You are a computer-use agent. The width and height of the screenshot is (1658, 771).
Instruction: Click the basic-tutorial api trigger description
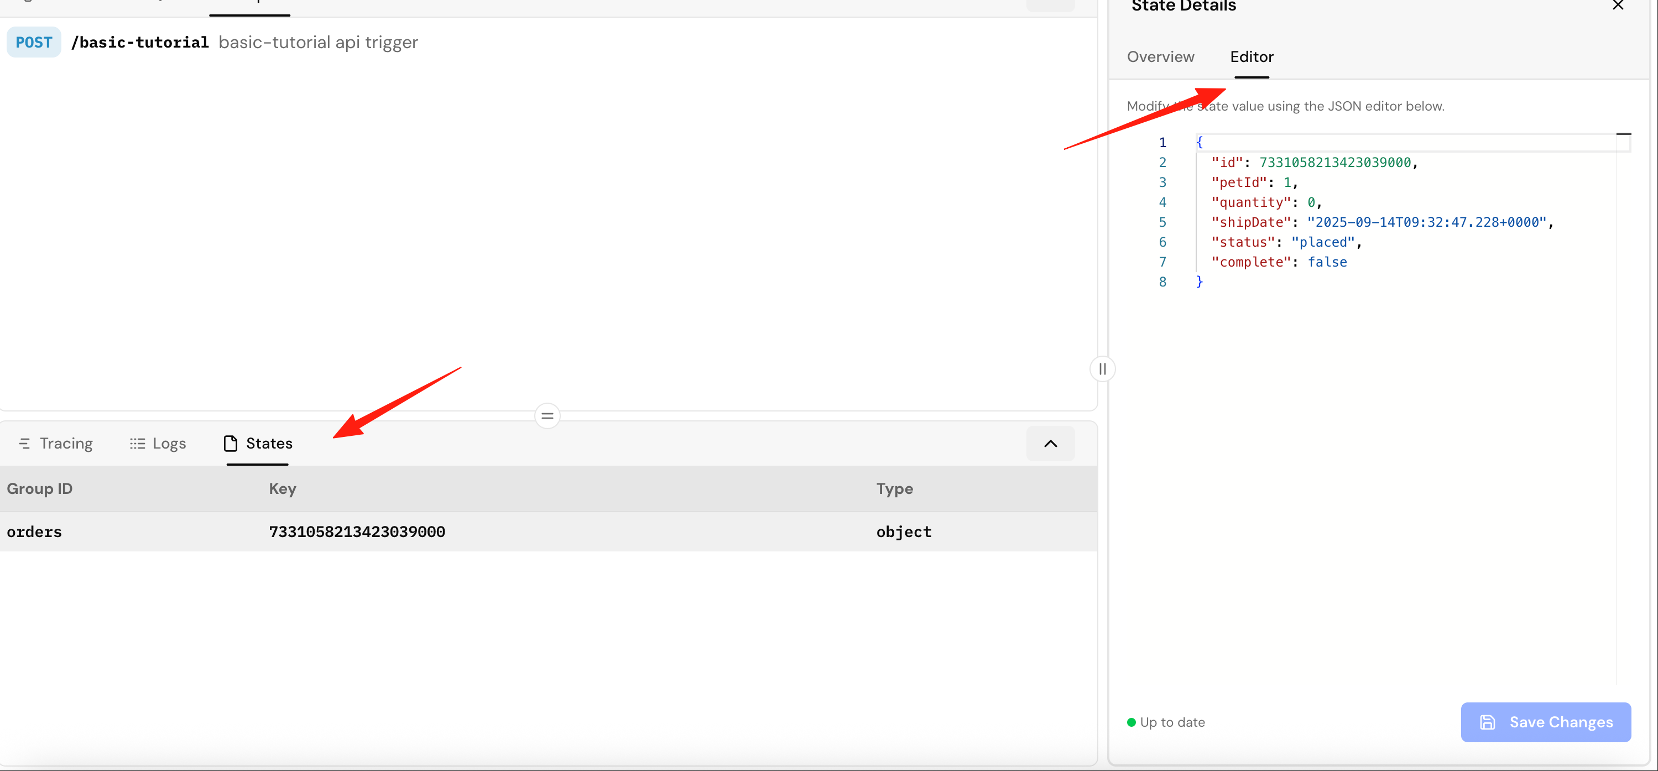pos(318,43)
